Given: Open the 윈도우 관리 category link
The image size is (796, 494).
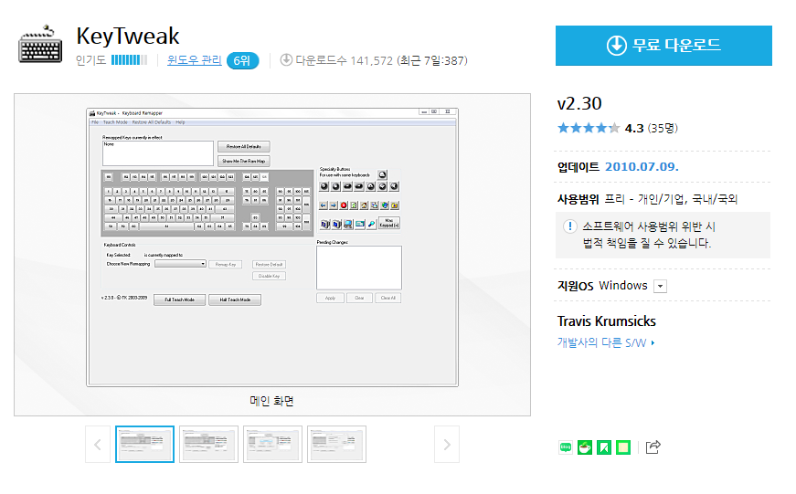Looking at the screenshot, I should (x=194, y=60).
